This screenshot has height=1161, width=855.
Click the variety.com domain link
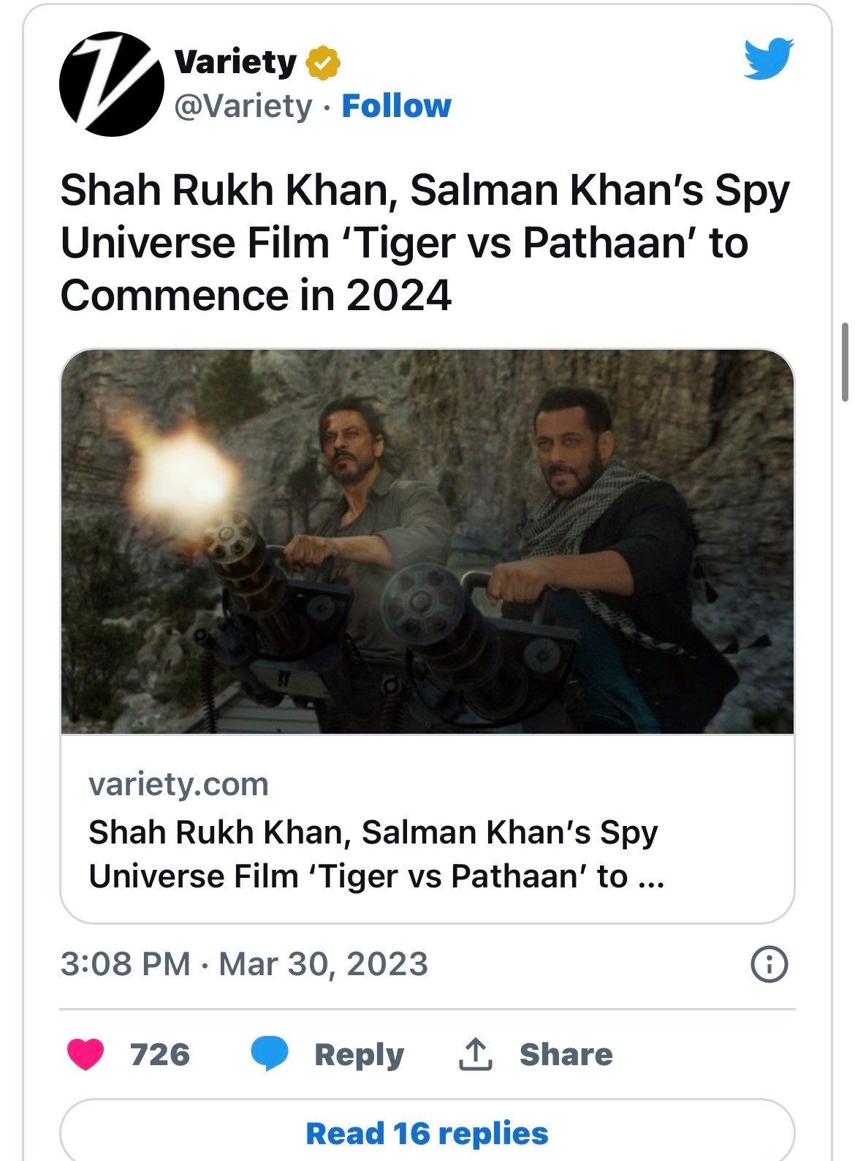pos(178,784)
